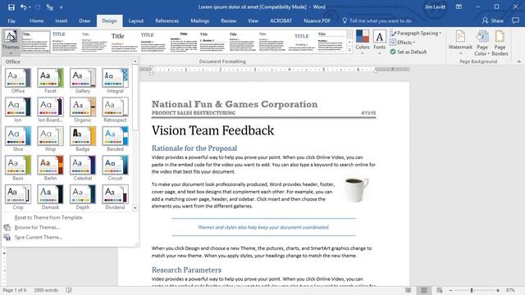Select the Crop theme
This screenshot has width=525, height=295.
18,197
